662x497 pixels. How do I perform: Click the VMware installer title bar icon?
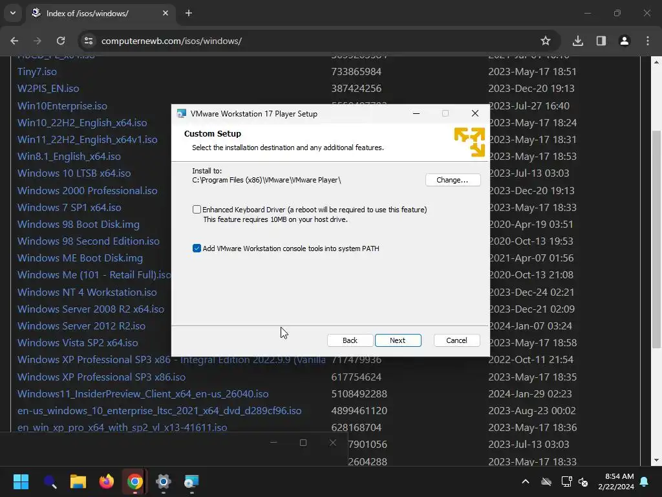tap(182, 113)
